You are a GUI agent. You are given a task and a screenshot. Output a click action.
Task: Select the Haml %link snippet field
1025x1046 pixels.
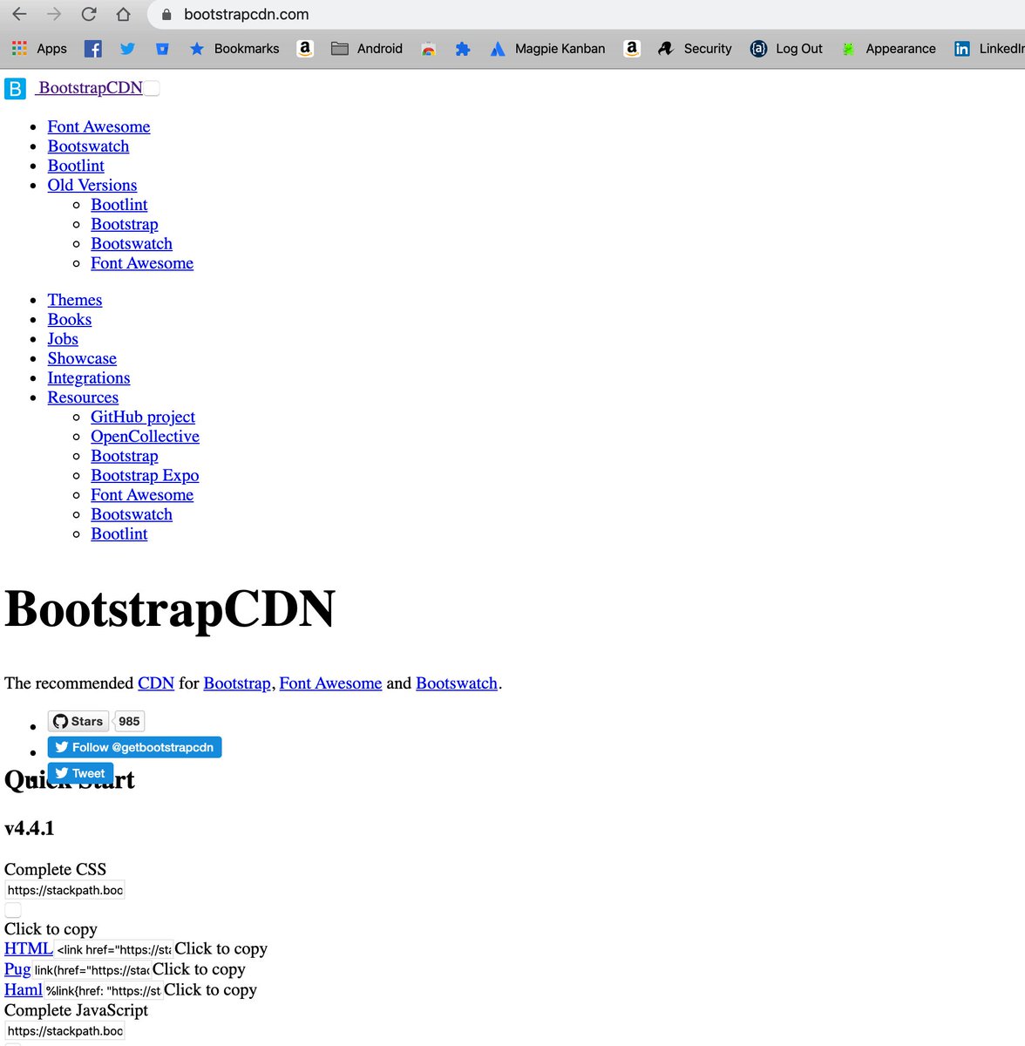[x=103, y=990]
